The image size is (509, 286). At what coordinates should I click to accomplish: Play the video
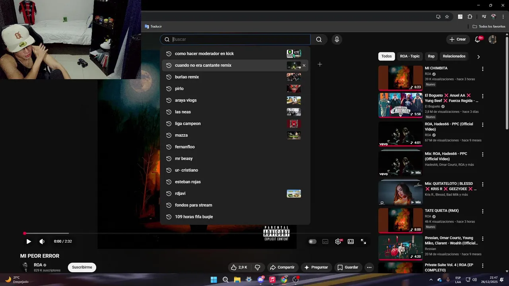coord(29,242)
